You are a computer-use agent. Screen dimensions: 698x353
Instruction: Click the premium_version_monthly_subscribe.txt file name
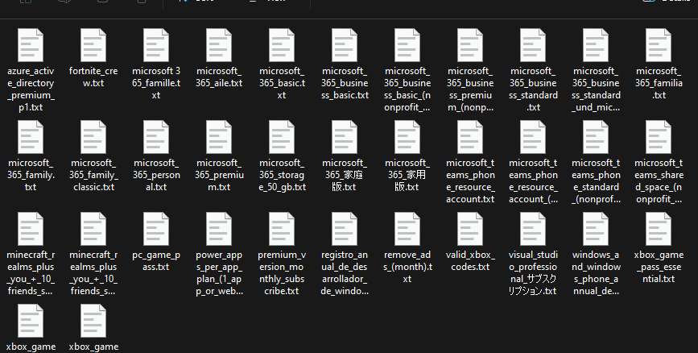click(x=282, y=272)
